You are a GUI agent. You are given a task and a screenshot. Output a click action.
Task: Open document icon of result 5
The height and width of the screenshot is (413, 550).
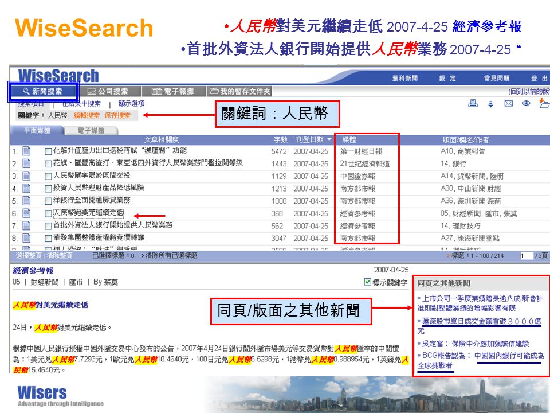pos(26,201)
